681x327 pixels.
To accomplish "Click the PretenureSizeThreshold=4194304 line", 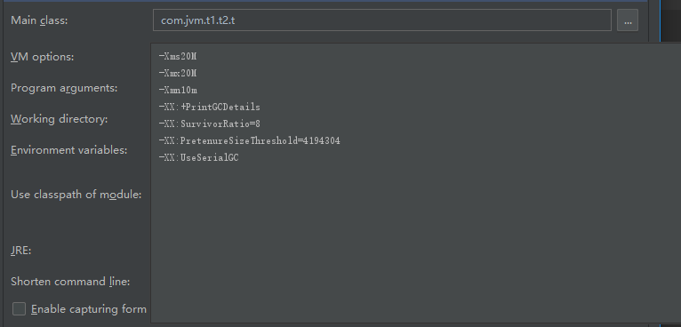I will pos(249,140).
